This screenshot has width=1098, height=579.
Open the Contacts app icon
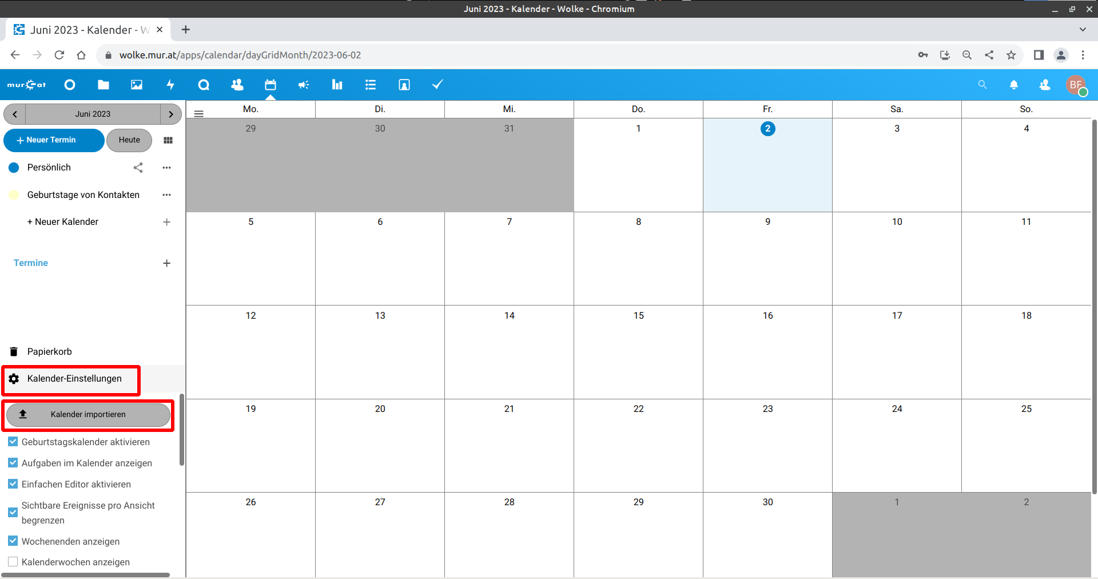click(x=237, y=85)
